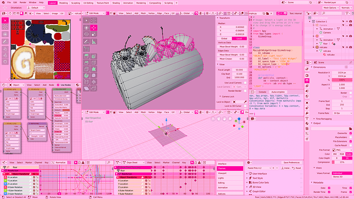
Task: Collapse the Collection 1 tree in outliner
Action: pyautogui.click(x=310, y=22)
